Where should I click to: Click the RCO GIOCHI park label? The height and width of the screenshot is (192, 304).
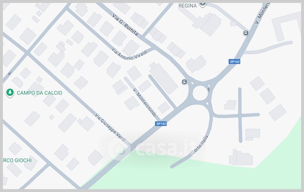pos(17,160)
